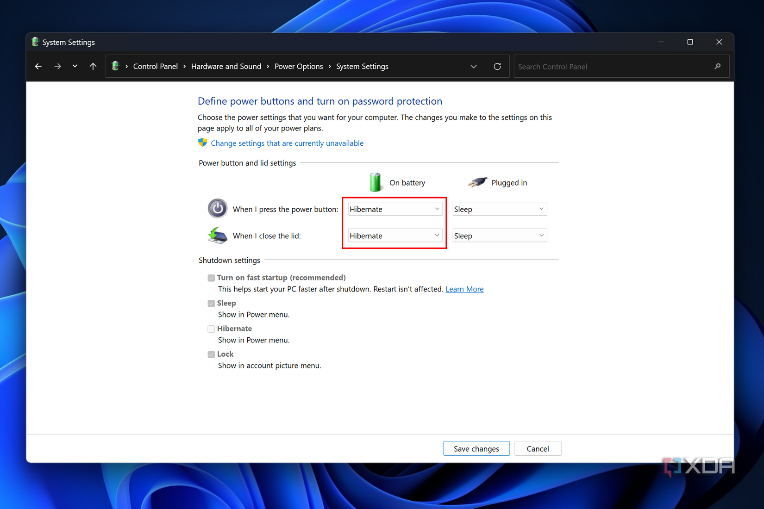
Task: Click the Learn More link
Action: coord(464,289)
